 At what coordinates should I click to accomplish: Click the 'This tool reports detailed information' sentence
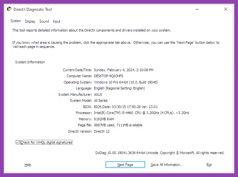pyautogui.click(x=92, y=30)
